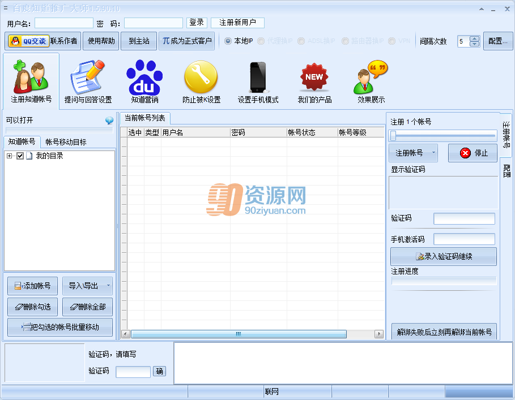Image resolution: width=515 pixels, height=400 pixels.
Task: Click the 我的目录 document icon
Action: pos(29,156)
